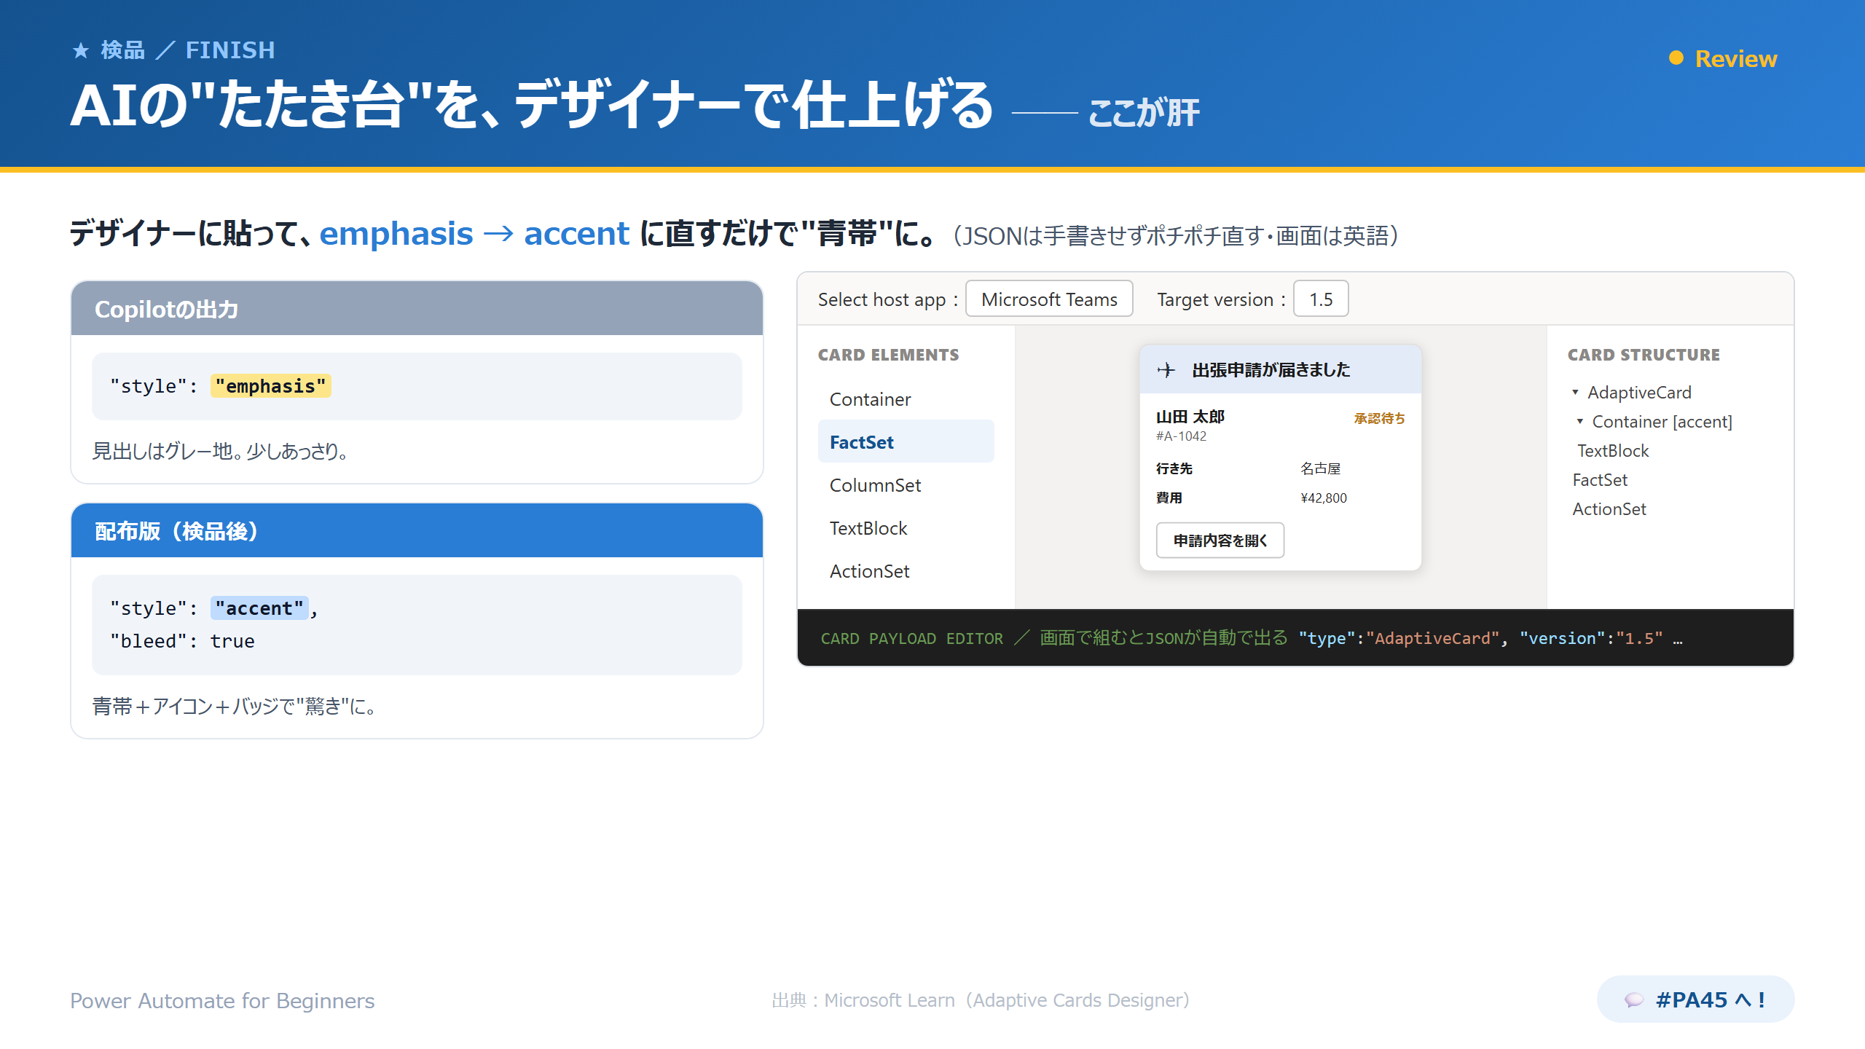Image resolution: width=1865 pixels, height=1049 pixels.
Task: Click the highlighted "emphasis" code value
Action: (x=271, y=386)
